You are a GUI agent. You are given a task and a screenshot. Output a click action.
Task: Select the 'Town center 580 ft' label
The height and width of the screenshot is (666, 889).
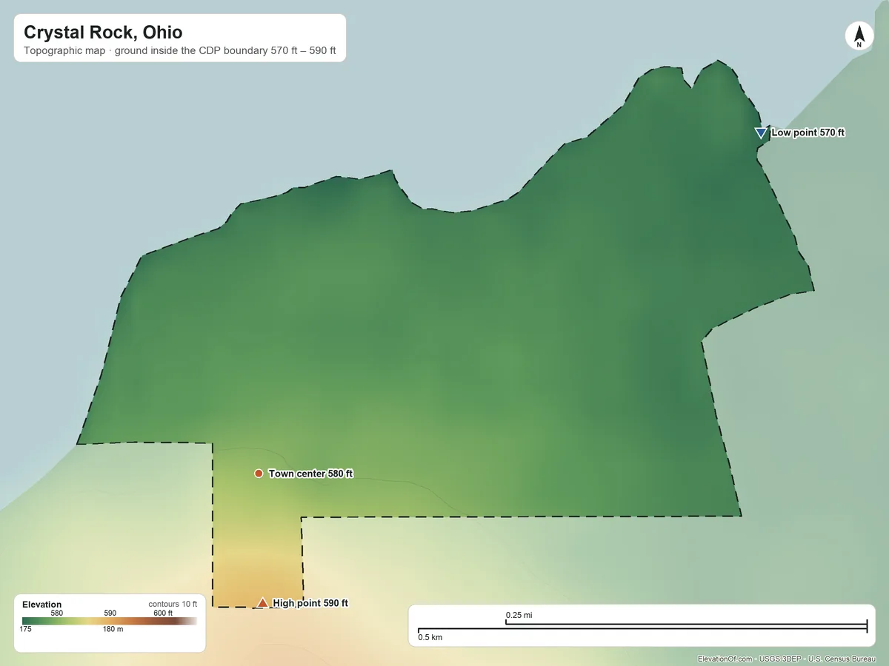(310, 474)
